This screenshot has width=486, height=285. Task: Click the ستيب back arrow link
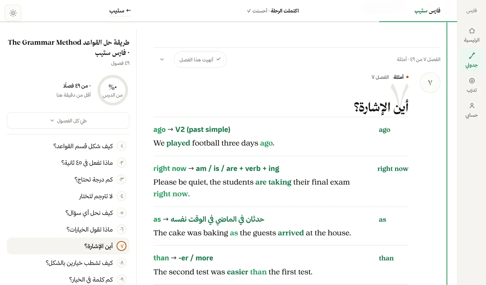[x=120, y=11]
